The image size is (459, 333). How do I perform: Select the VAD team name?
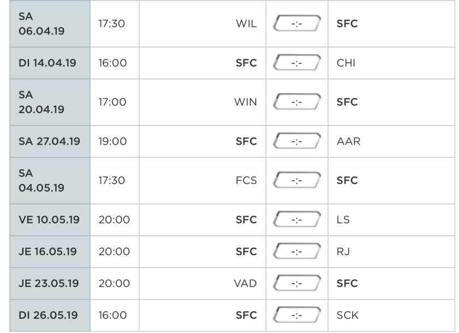[x=245, y=283]
